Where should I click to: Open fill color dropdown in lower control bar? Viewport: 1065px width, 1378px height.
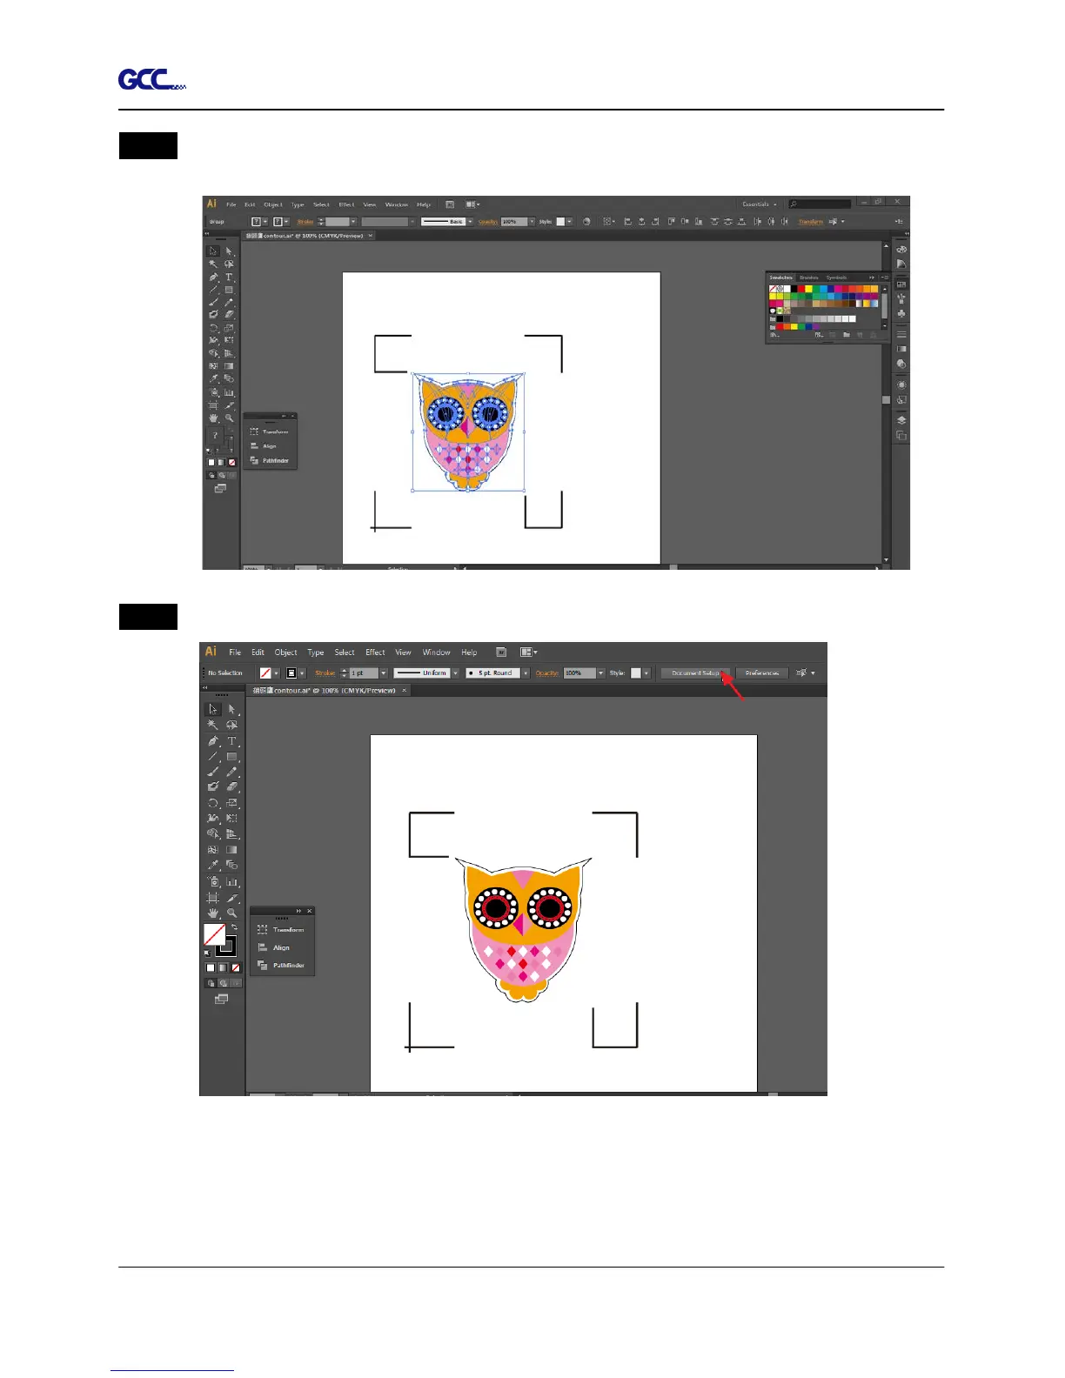click(x=277, y=673)
